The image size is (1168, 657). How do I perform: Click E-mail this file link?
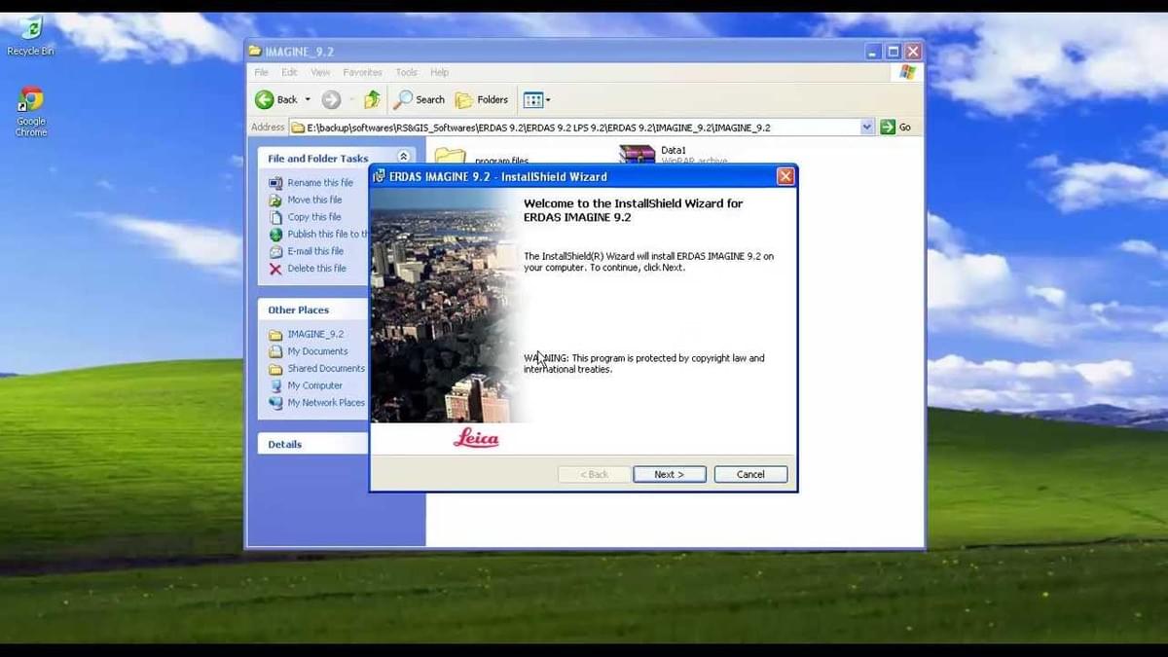point(315,251)
